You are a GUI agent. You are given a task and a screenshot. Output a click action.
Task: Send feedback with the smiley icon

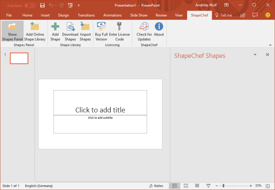pos(268,15)
